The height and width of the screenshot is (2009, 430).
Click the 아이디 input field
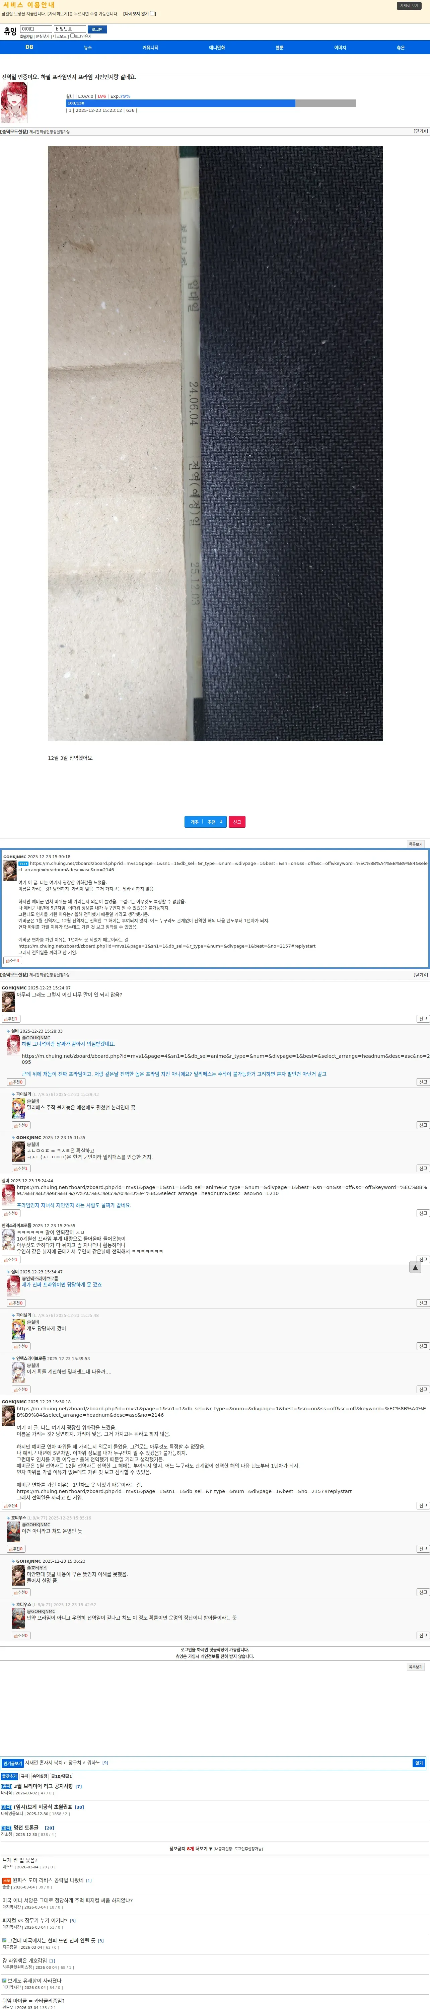[36, 29]
